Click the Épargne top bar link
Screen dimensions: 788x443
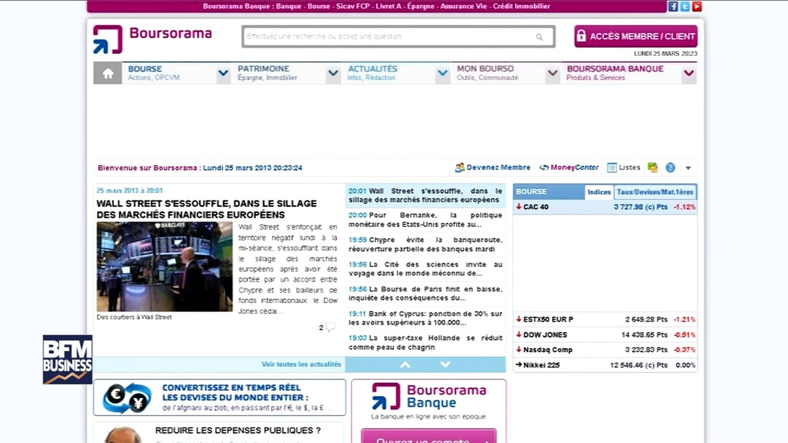pyautogui.click(x=421, y=7)
